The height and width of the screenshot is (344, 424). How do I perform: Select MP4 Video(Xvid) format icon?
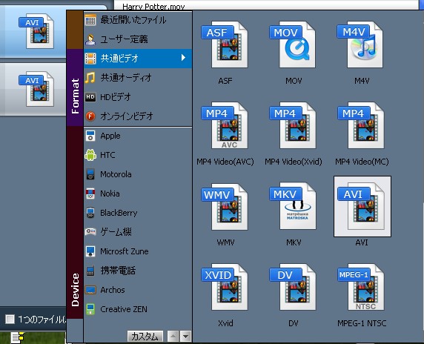tap(293, 125)
